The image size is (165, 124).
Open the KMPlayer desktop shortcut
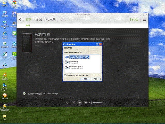[x=14, y=14]
